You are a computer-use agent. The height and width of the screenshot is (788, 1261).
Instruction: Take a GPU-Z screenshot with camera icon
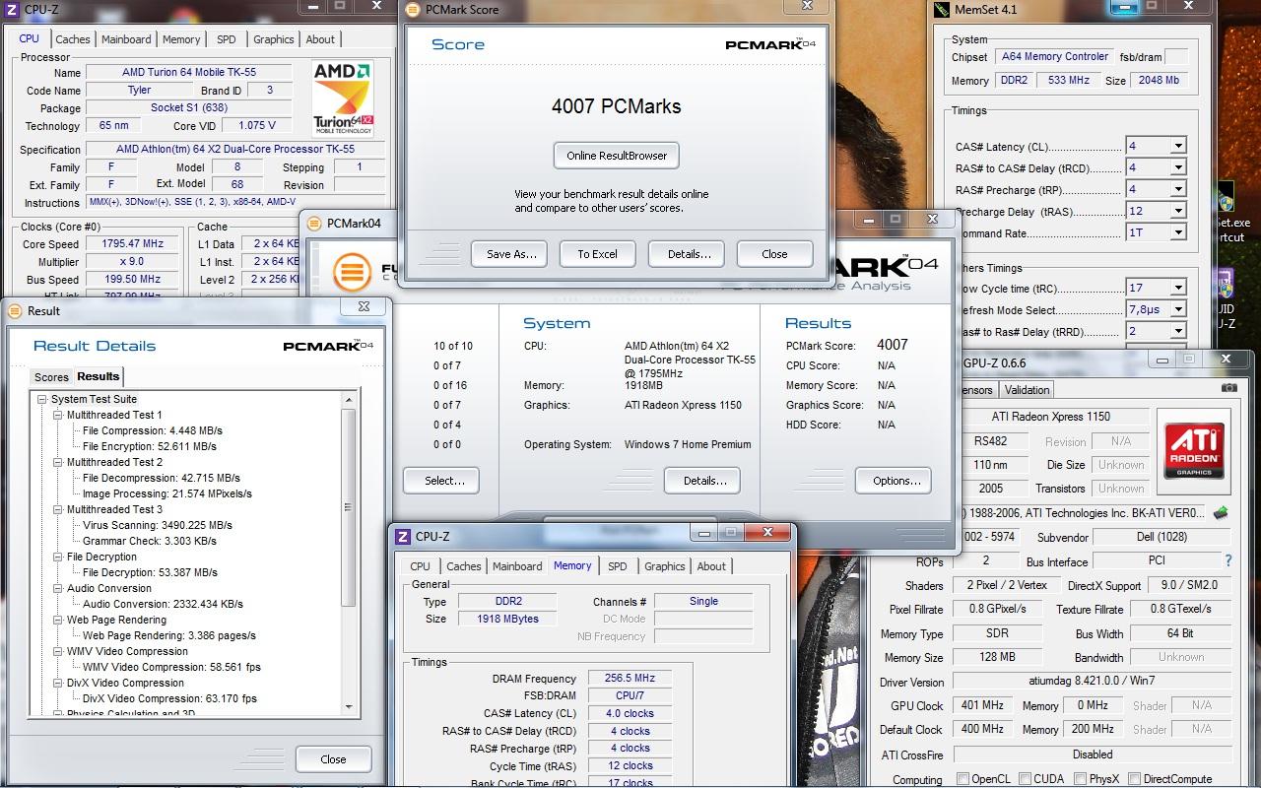(x=1228, y=389)
